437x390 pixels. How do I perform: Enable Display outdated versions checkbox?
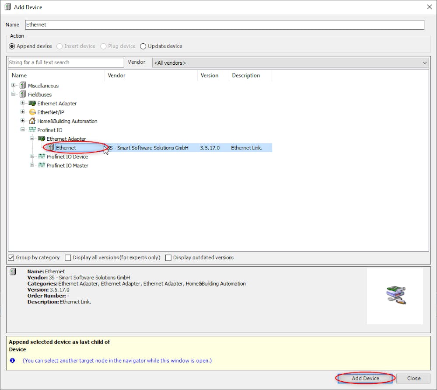168,258
